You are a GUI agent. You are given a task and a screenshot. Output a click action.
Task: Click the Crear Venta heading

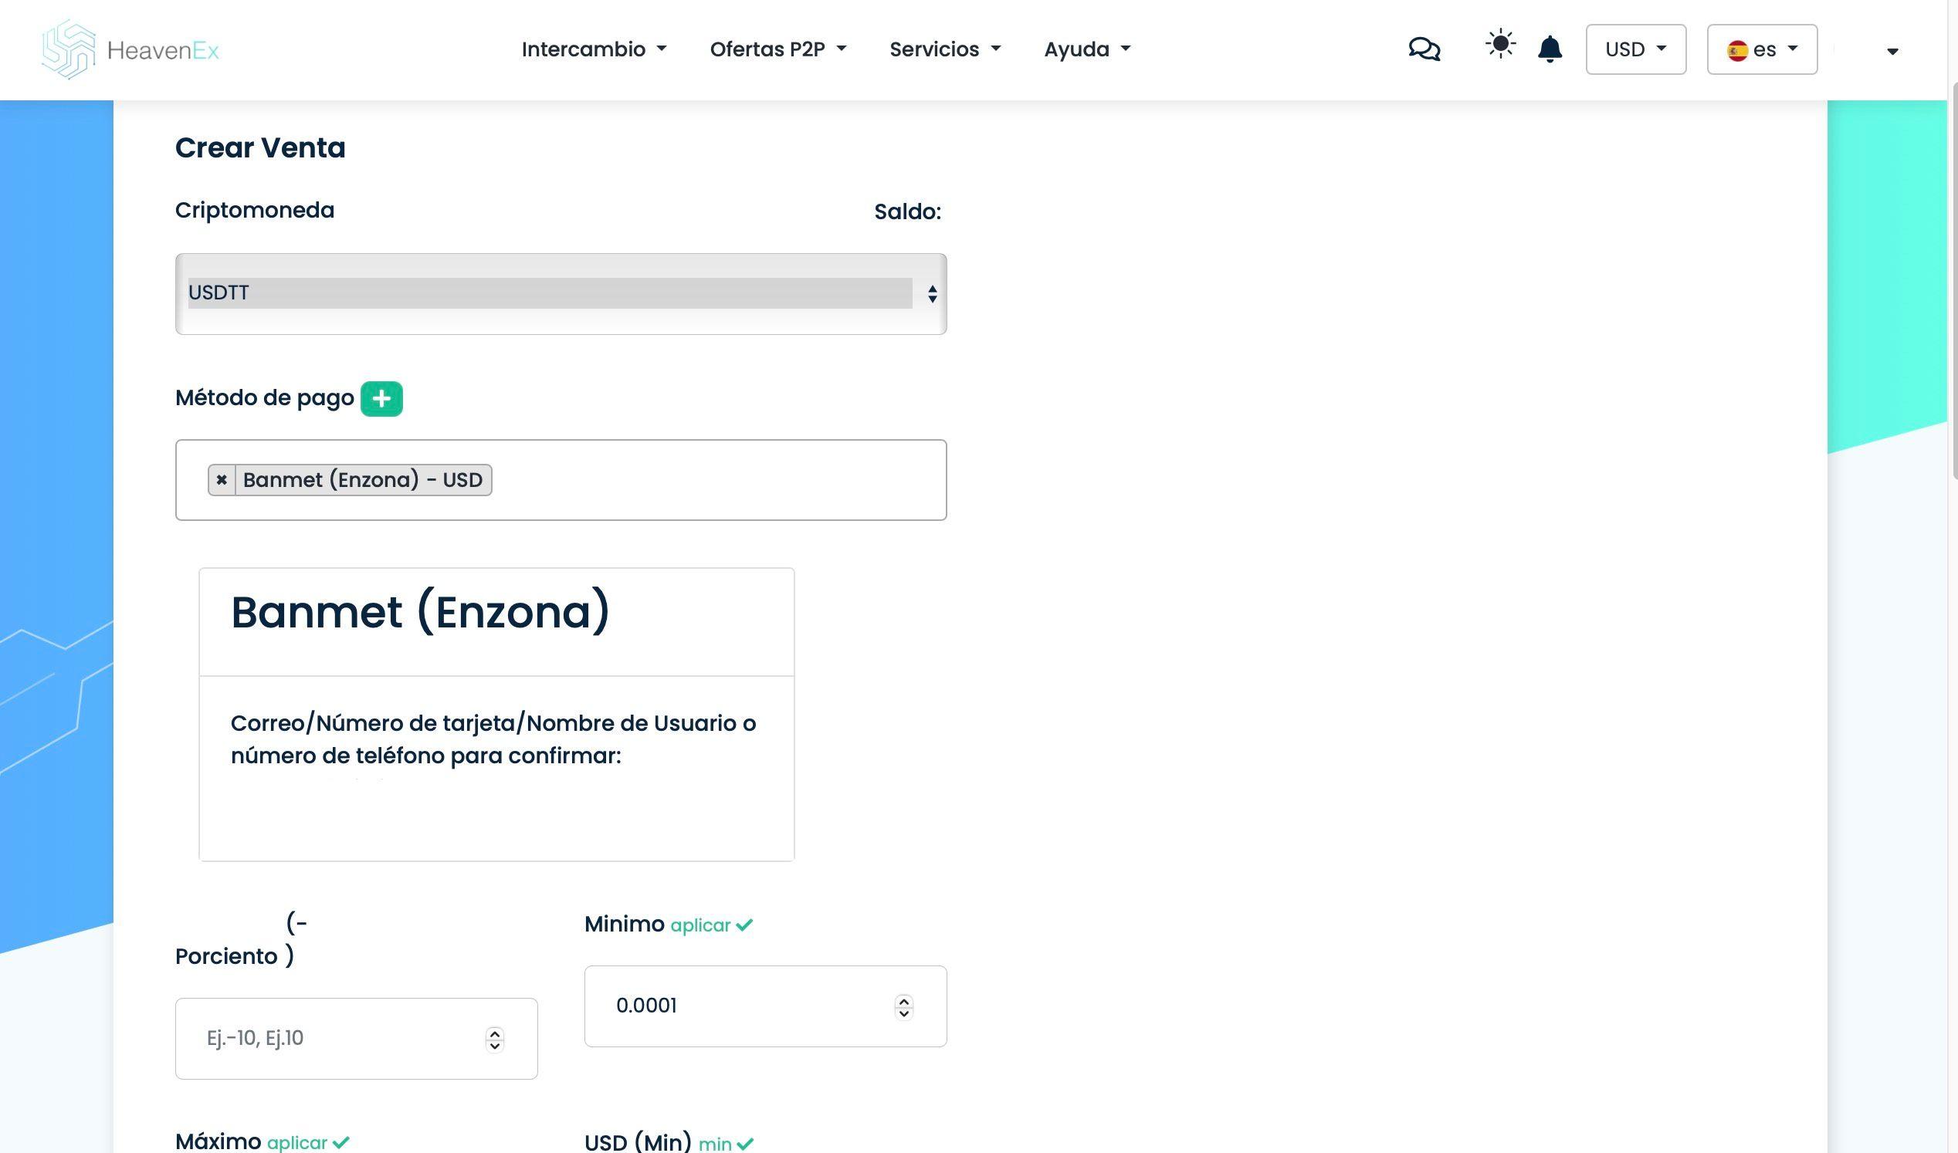click(x=260, y=147)
